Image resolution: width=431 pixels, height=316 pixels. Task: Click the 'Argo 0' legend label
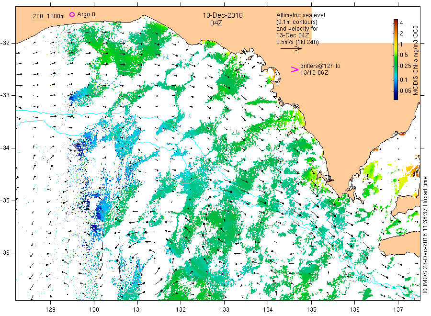[86, 14]
